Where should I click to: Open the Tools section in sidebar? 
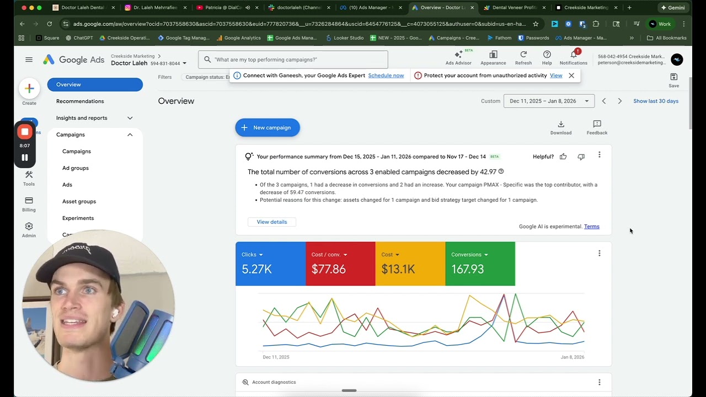coord(29,178)
